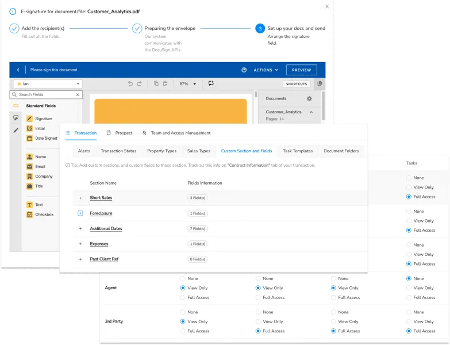450x345 pixels.
Task: Open the pencil edit sidebar icon
Action: [x=16, y=131]
